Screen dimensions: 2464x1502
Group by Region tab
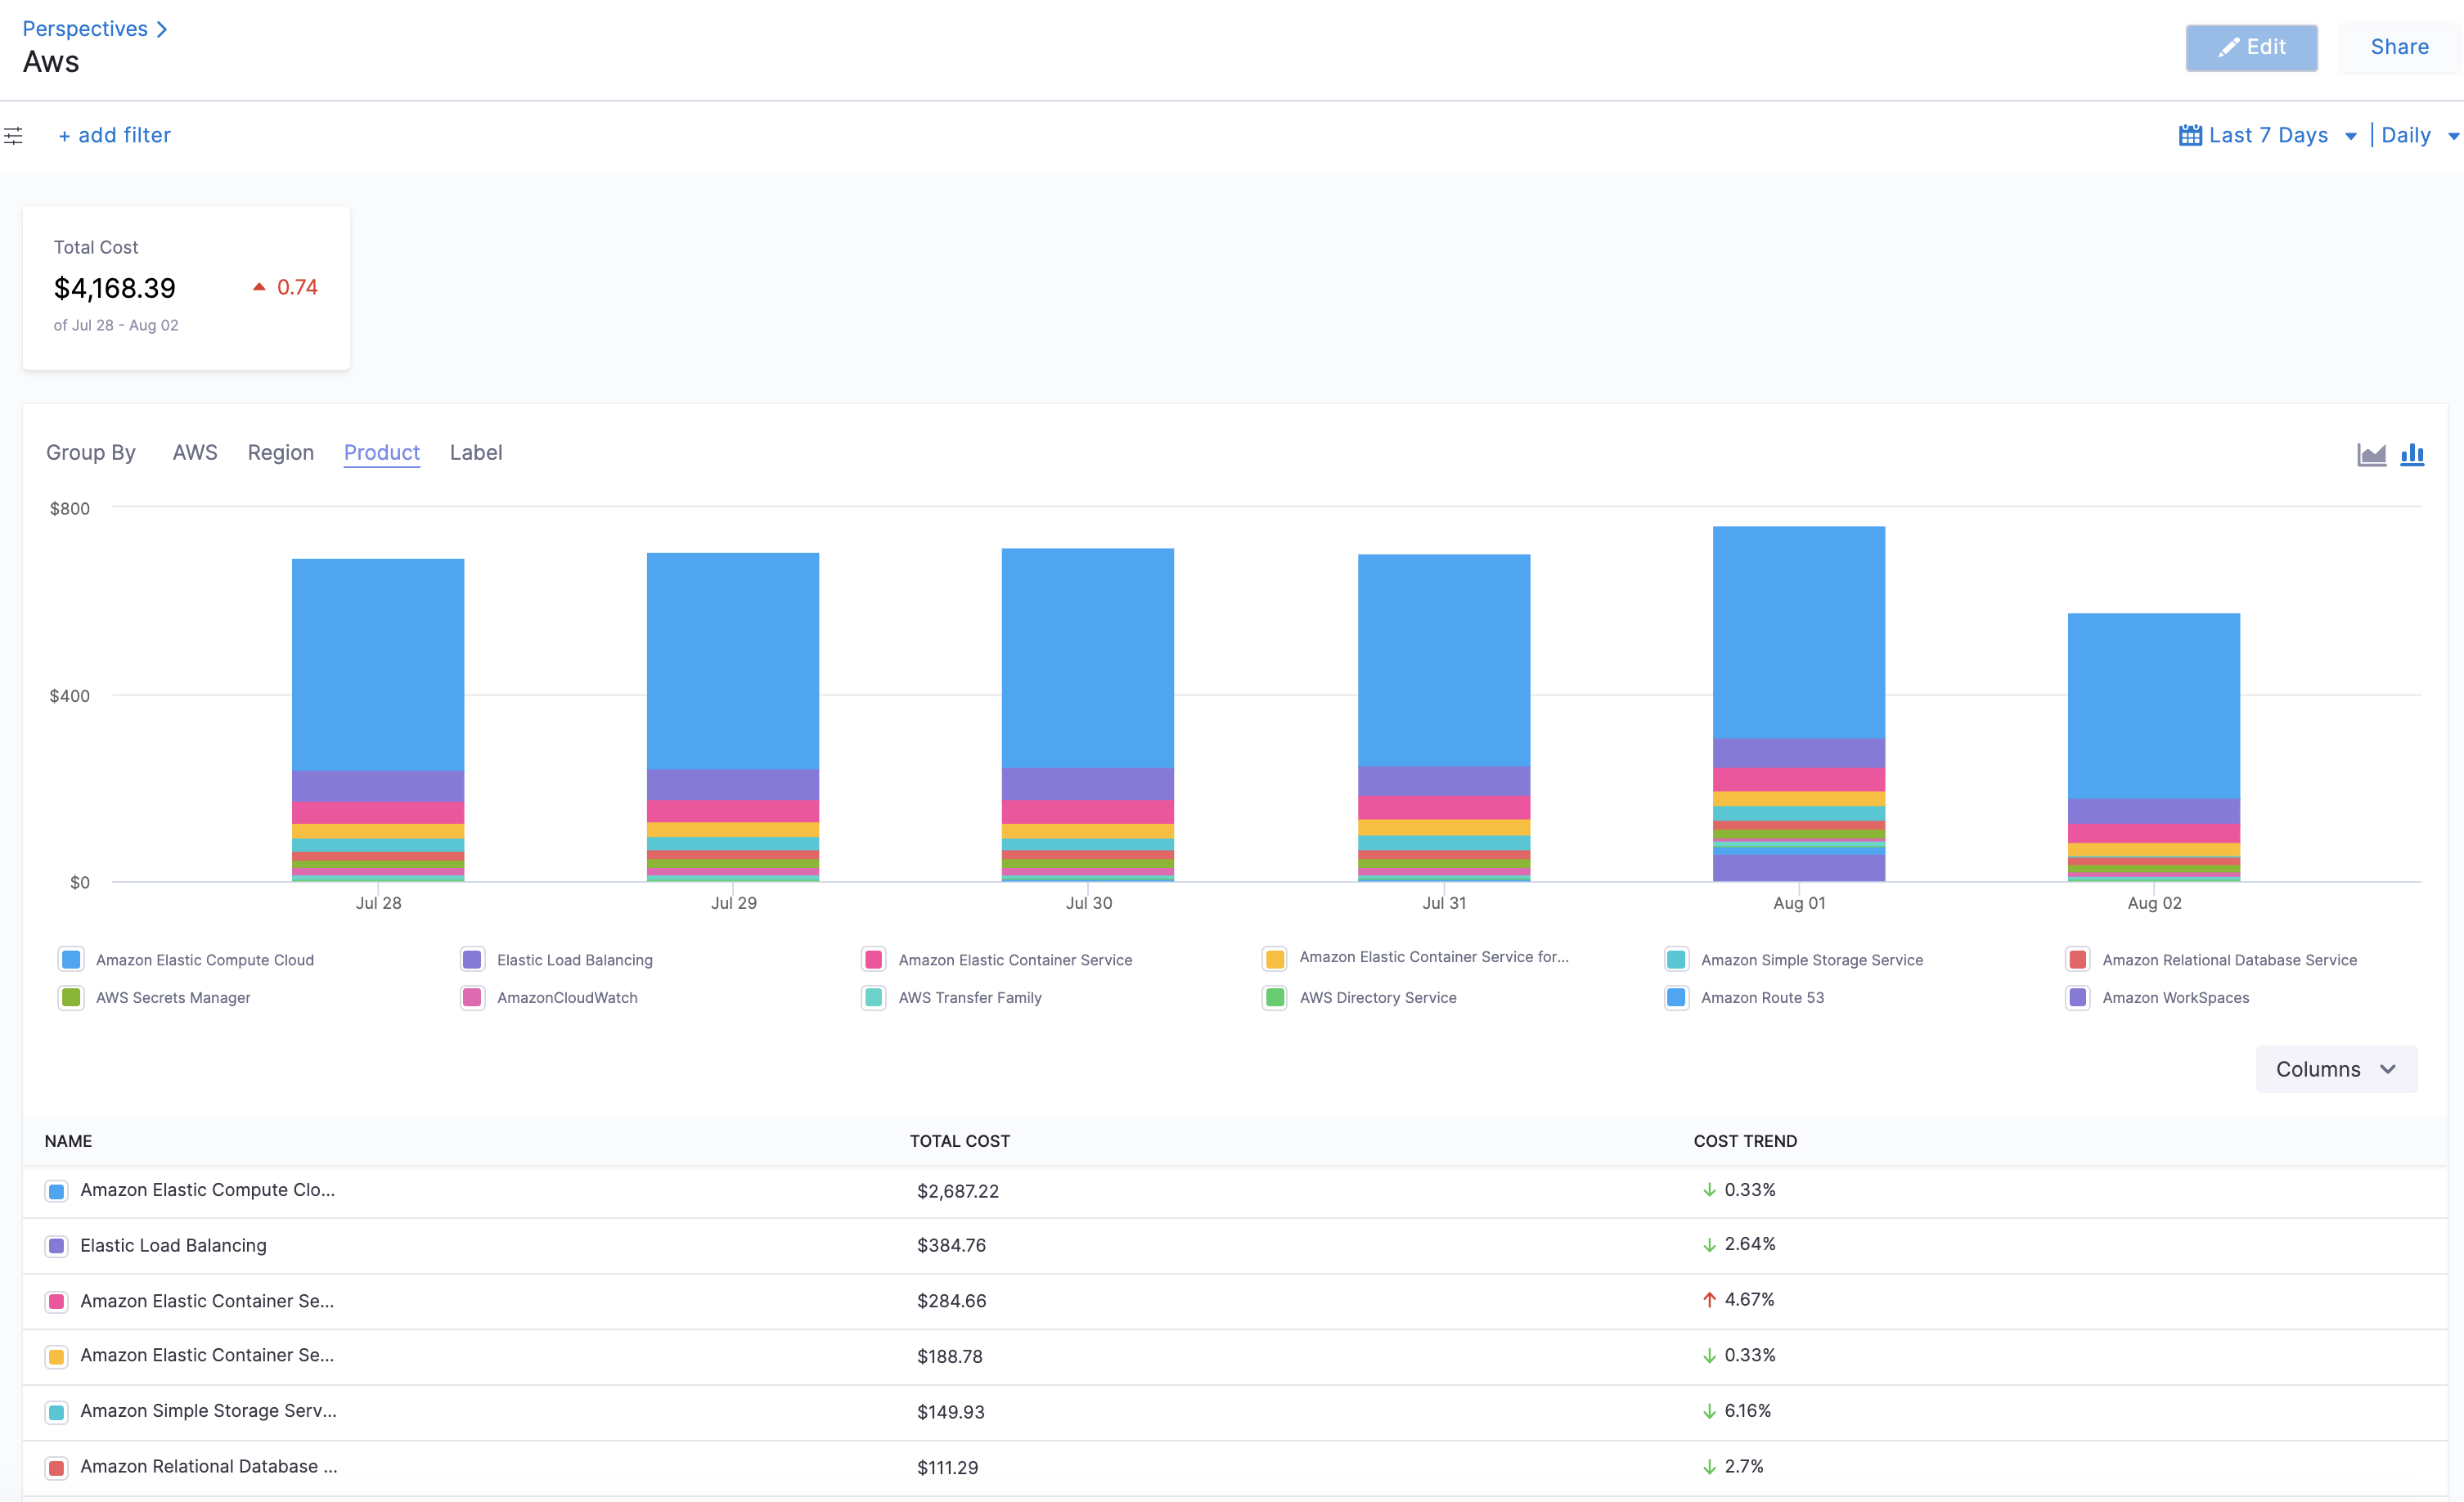click(x=281, y=453)
